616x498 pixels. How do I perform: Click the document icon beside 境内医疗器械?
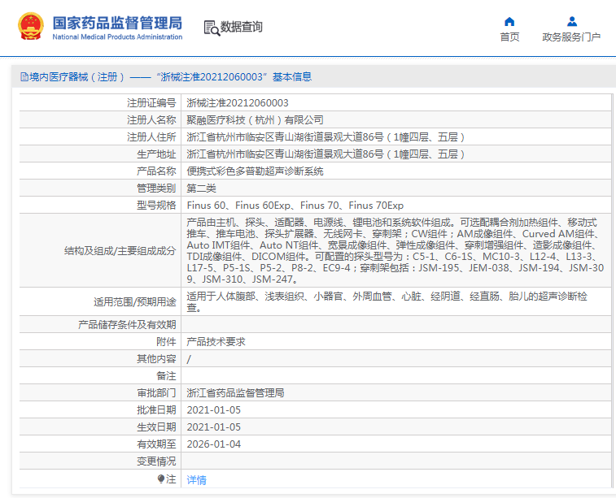pos(24,77)
